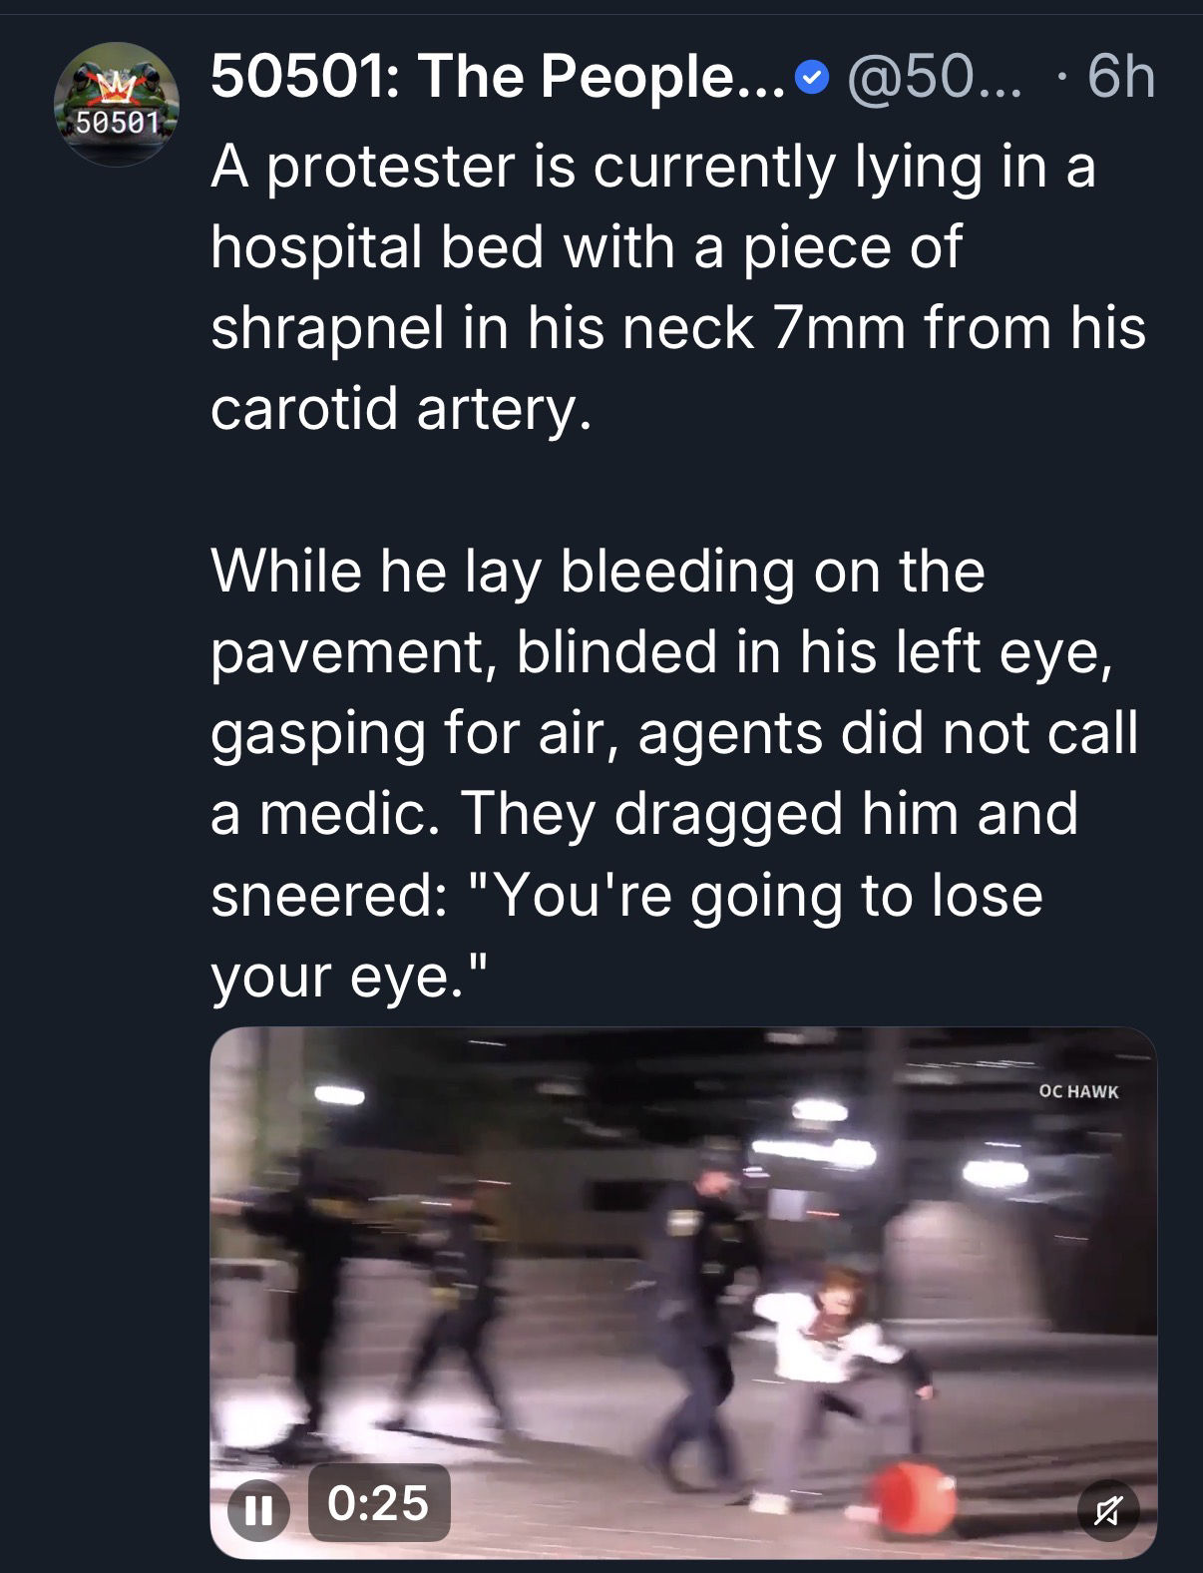Pause the playing video
1203x1573 pixels.
pos(258,1505)
